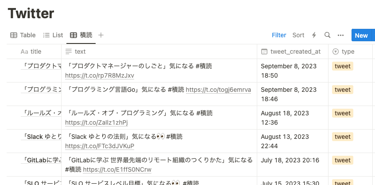Switch to the List view tab
This screenshot has width=375, height=185.
53,35
